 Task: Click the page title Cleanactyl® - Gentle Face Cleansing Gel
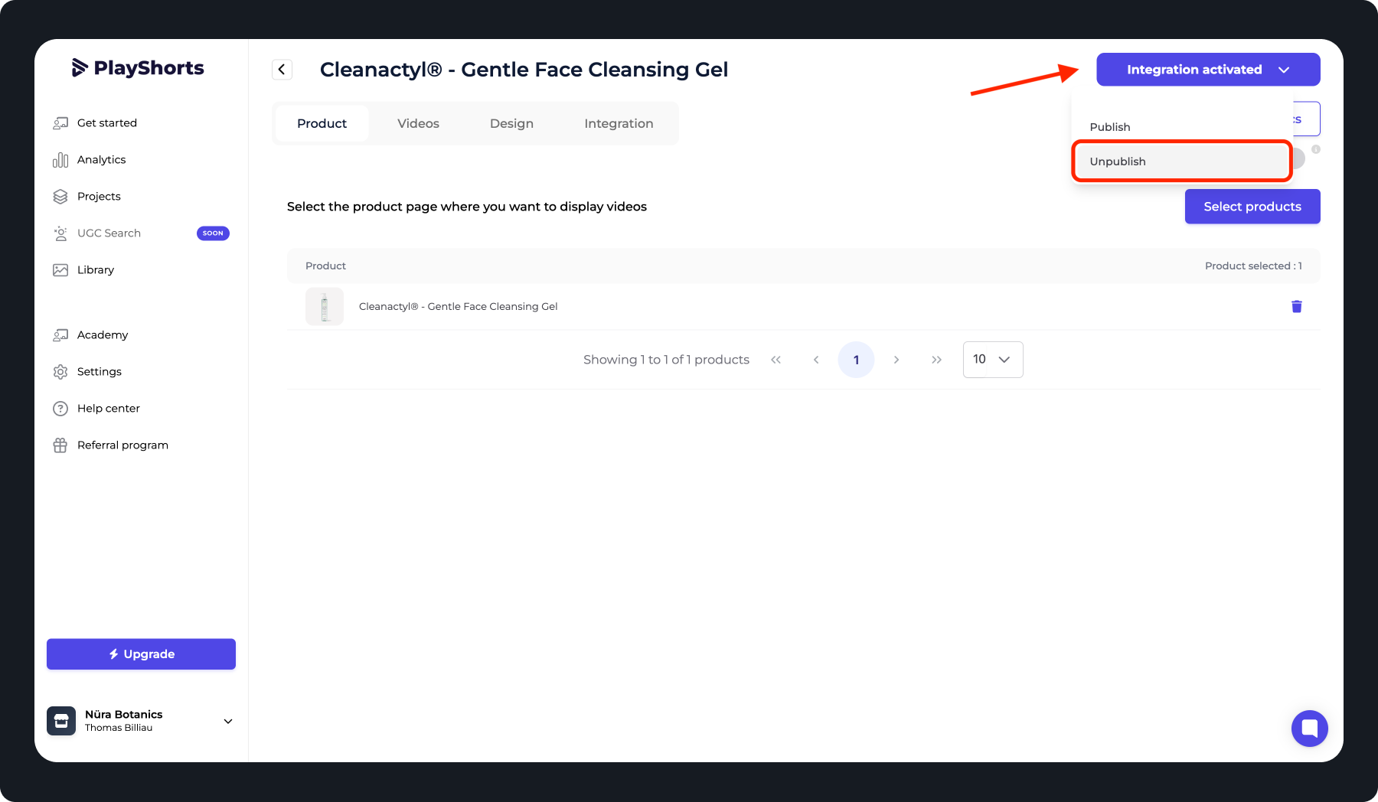524,70
